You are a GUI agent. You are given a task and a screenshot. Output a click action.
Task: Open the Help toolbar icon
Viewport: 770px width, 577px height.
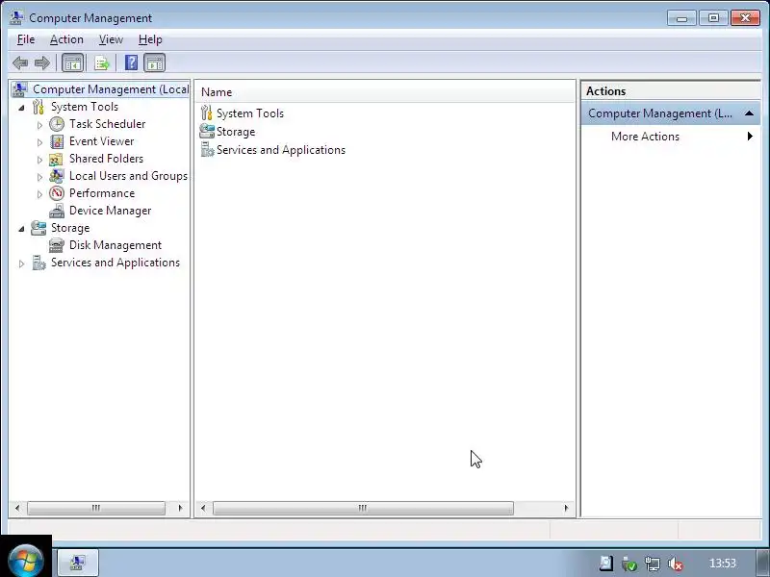coord(131,63)
